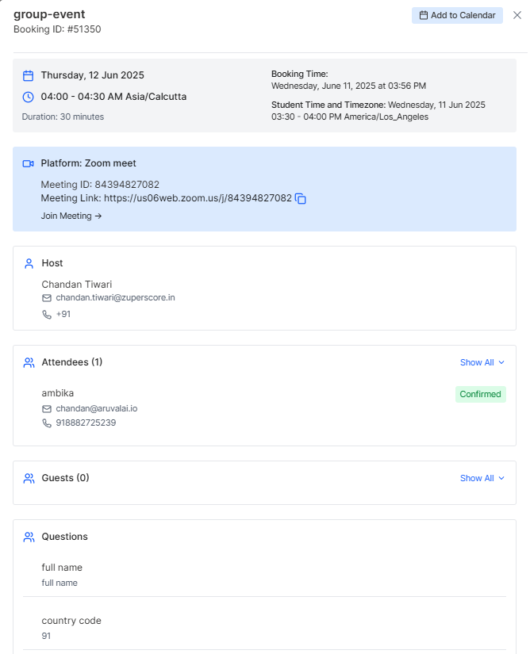The width and height of the screenshot is (530, 654).
Task: Click attendee phone number 918882725239
Action: [x=86, y=423]
